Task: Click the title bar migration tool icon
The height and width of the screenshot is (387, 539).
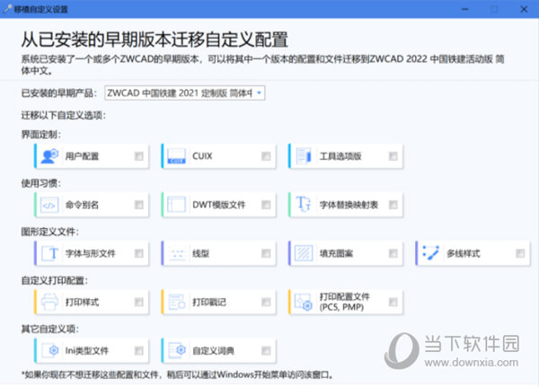Action: (7, 9)
